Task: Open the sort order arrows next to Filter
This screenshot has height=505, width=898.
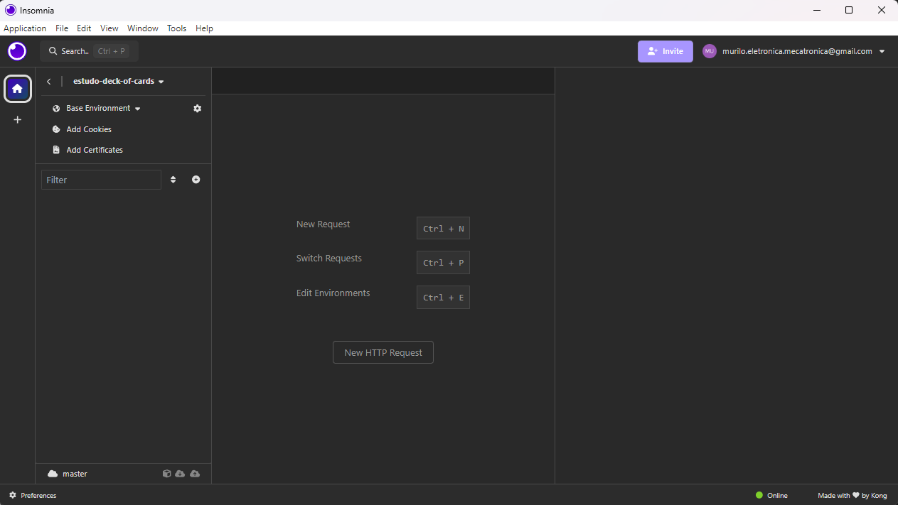Action: tap(173, 180)
